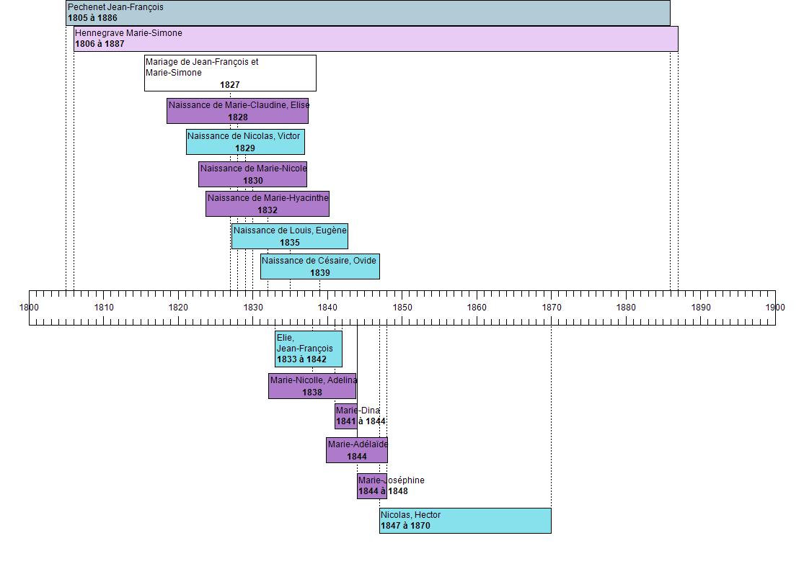Image resolution: width=804 pixels, height=569 pixels.
Task: Click the 1800 label on the time axis
Action: 30,308
